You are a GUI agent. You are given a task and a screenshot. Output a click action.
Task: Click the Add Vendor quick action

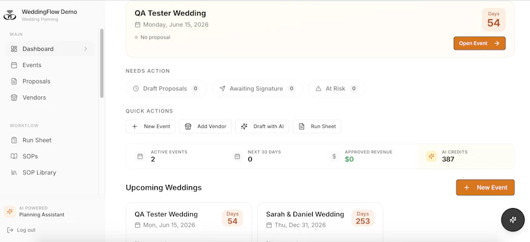coord(205,126)
